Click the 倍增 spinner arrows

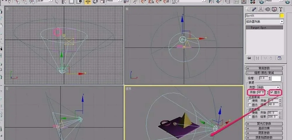(270, 78)
